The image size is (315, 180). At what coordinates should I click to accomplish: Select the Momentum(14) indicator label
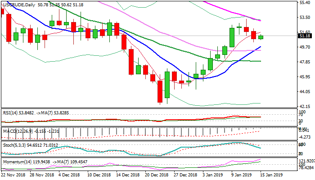coord(17,161)
